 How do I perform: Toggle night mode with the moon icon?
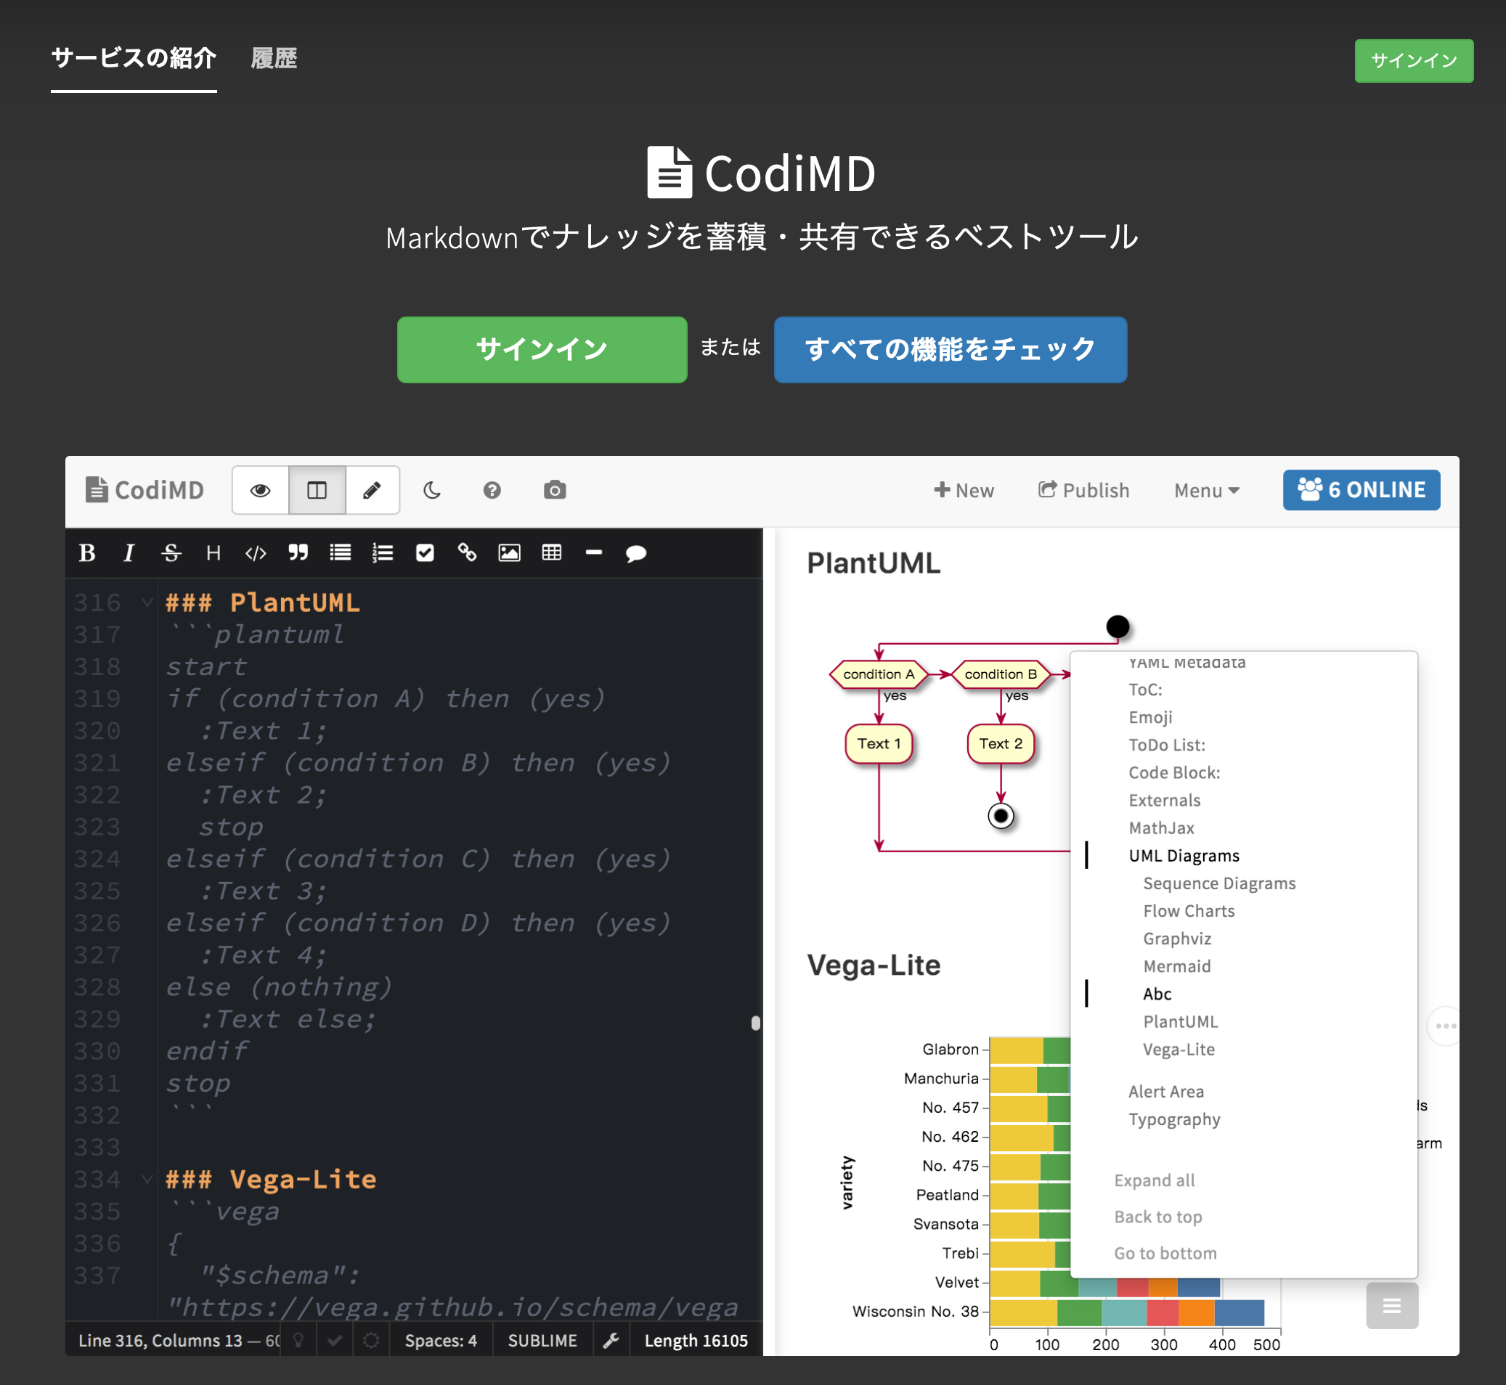pyautogui.click(x=432, y=489)
